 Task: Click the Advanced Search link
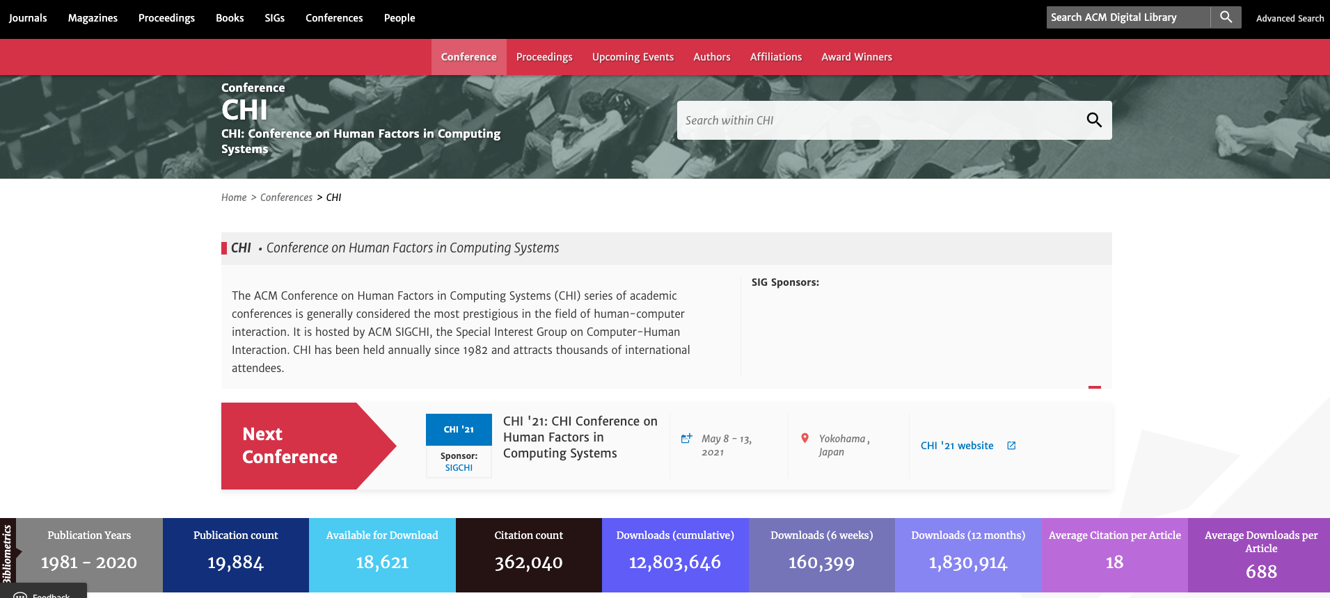pos(1290,19)
